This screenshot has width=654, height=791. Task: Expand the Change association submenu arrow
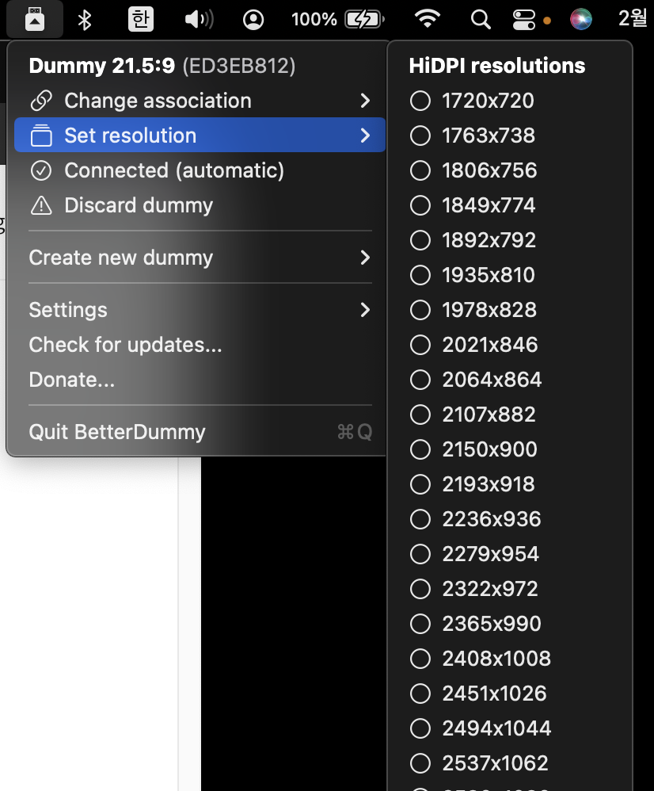click(365, 101)
